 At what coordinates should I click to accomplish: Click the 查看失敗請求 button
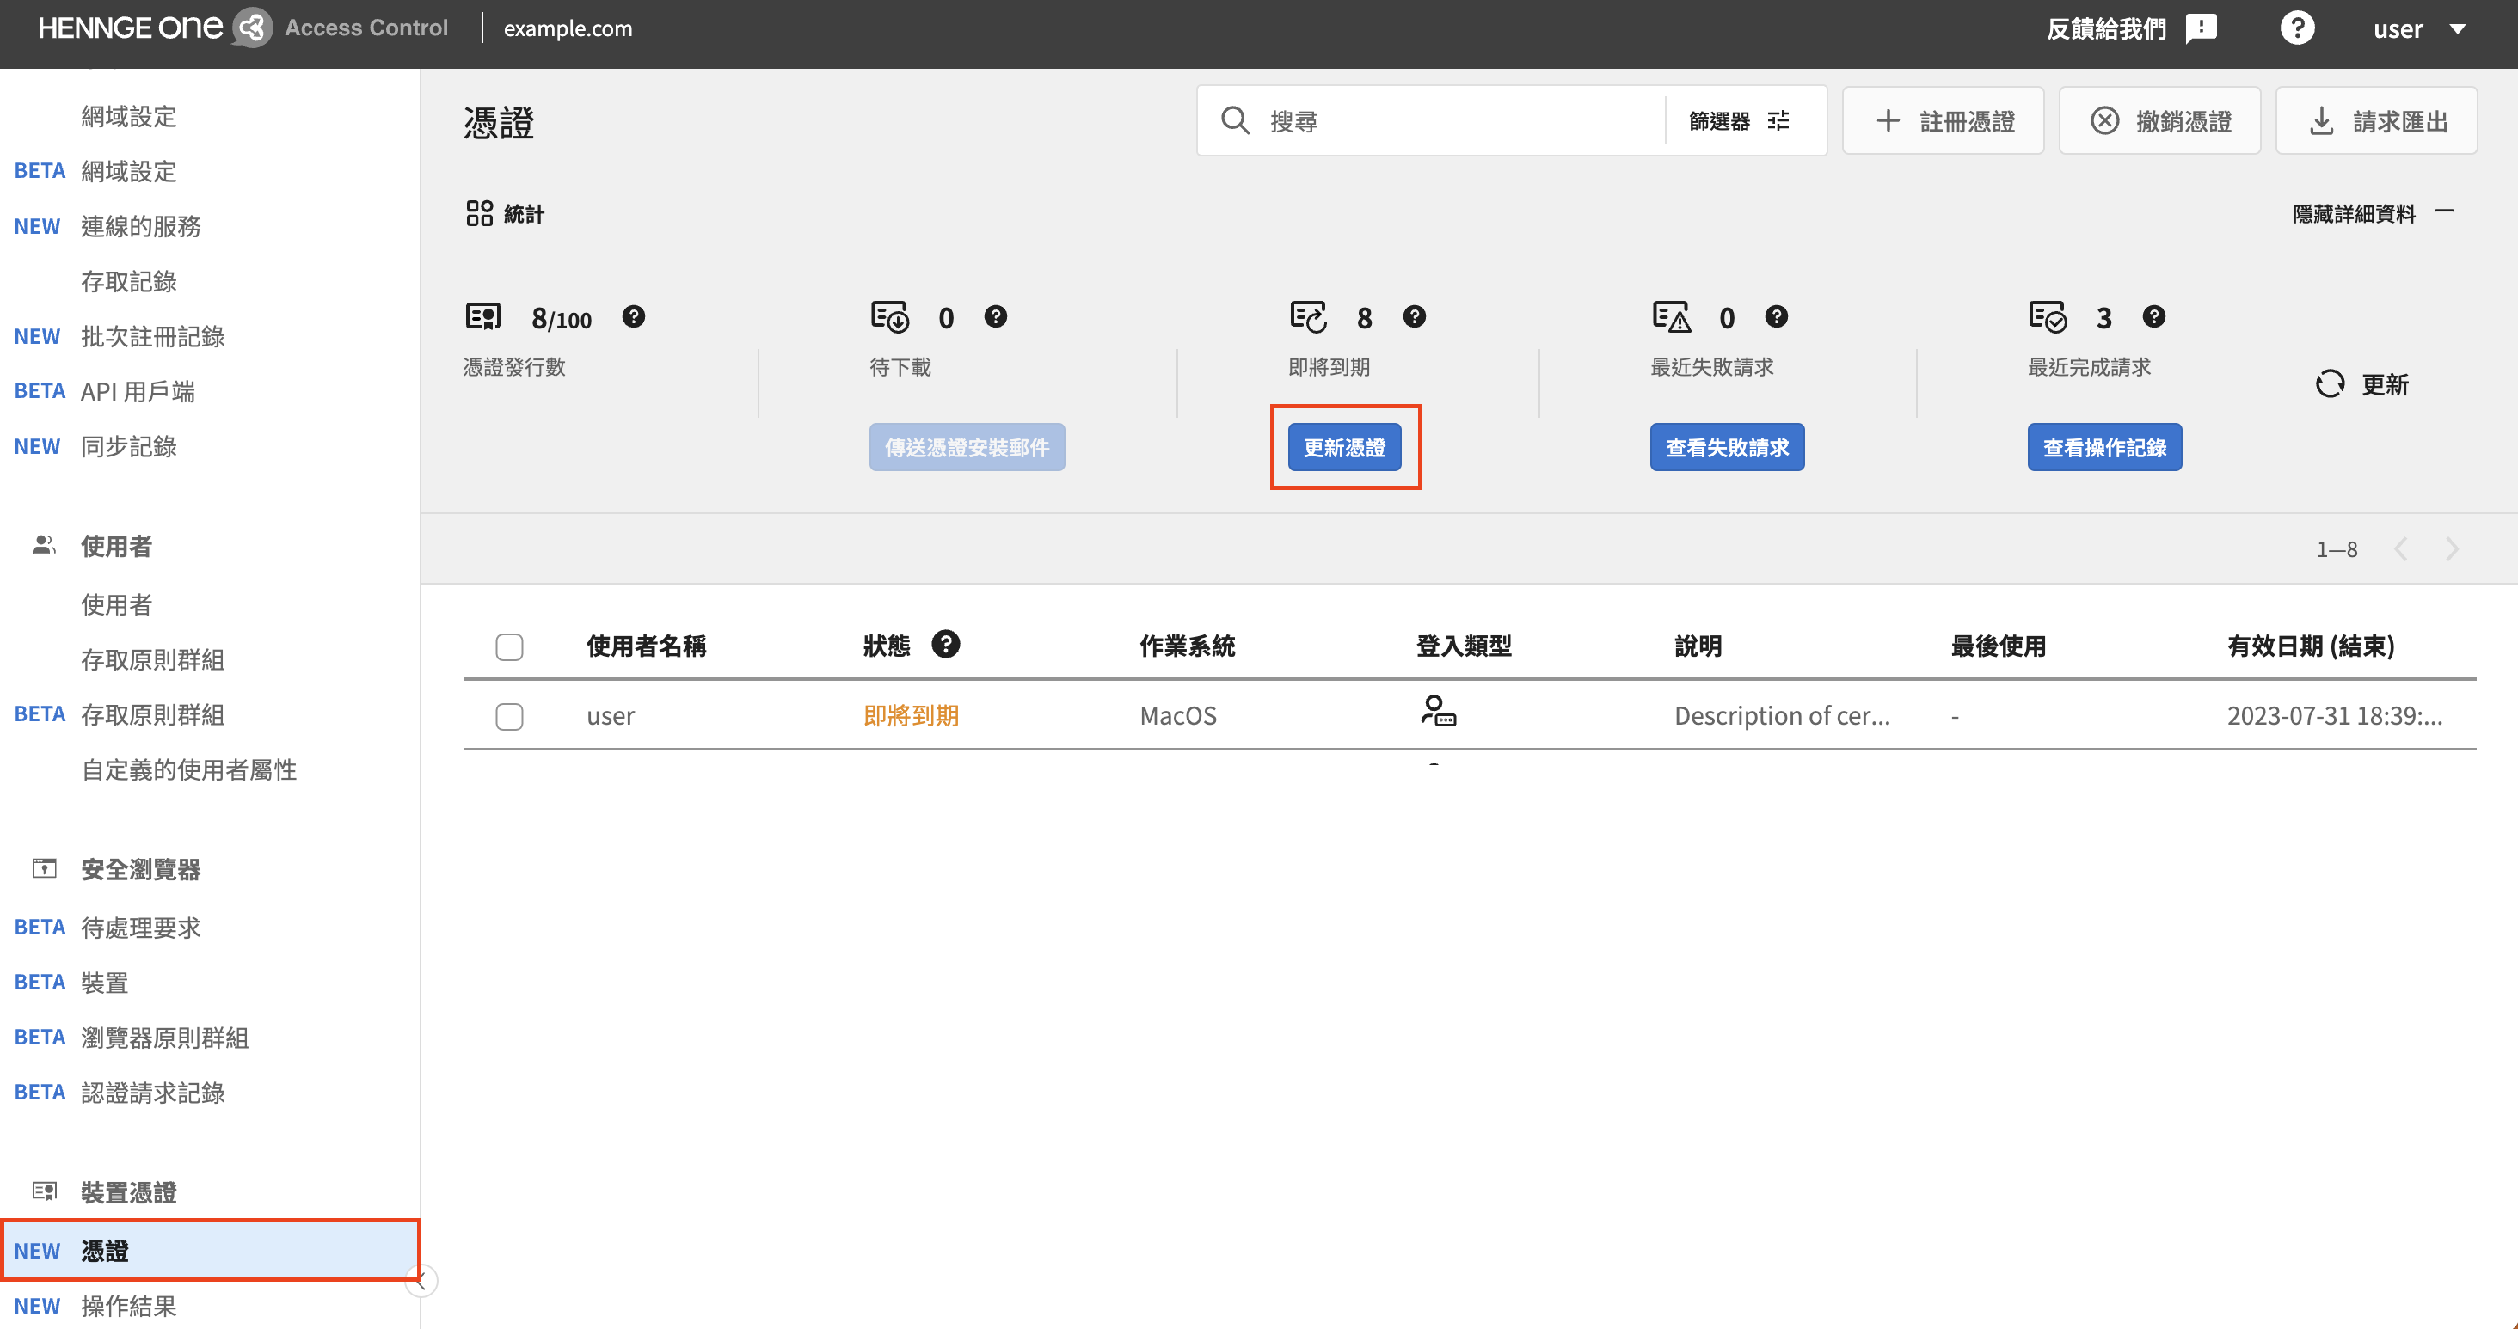click(x=1727, y=447)
